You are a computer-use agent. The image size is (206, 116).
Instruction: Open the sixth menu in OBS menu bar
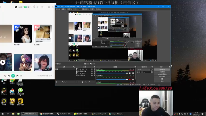(x=92, y=9)
